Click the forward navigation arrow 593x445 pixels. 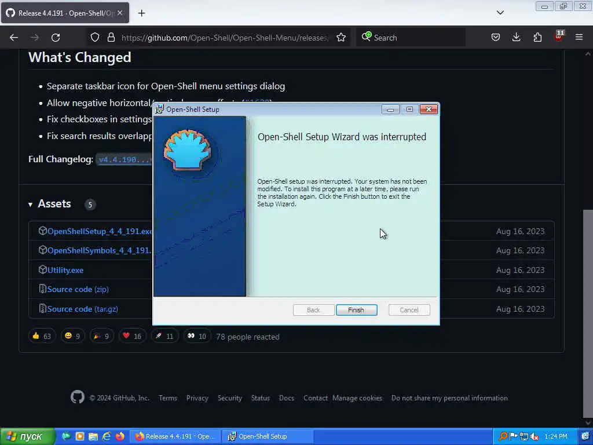point(34,38)
